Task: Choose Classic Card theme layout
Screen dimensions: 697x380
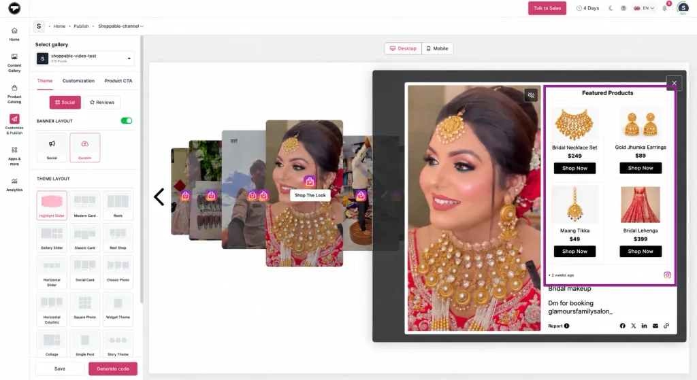Action: coord(85,237)
